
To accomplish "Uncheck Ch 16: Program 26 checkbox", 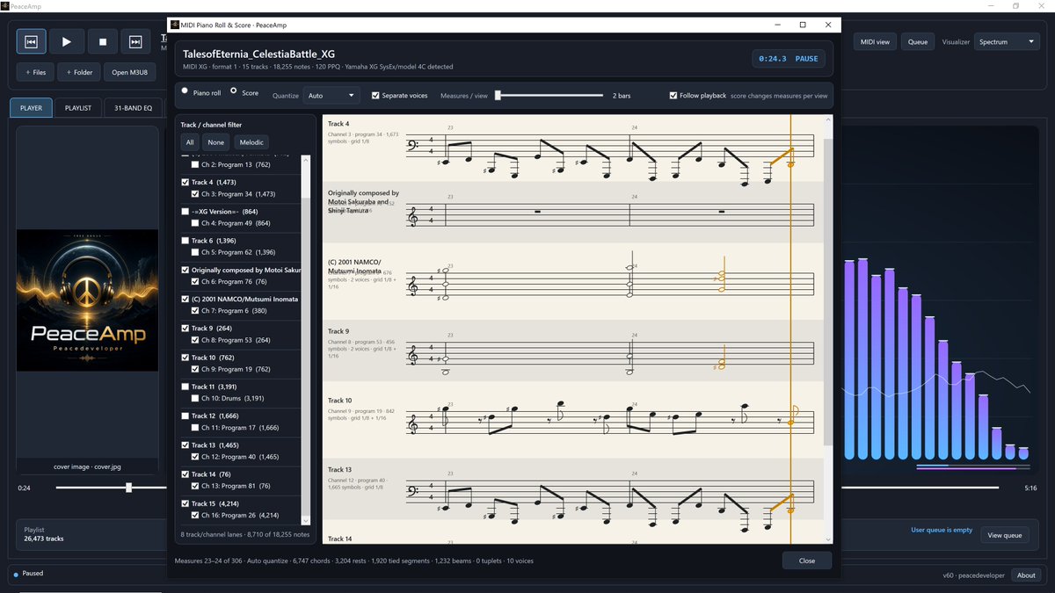I will 195,515.
